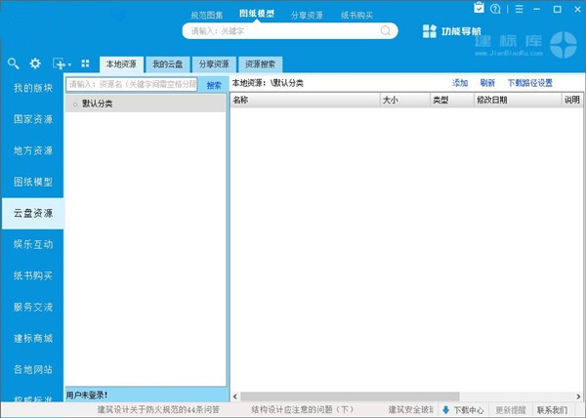Click the 下载路径设置 link

(x=529, y=83)
